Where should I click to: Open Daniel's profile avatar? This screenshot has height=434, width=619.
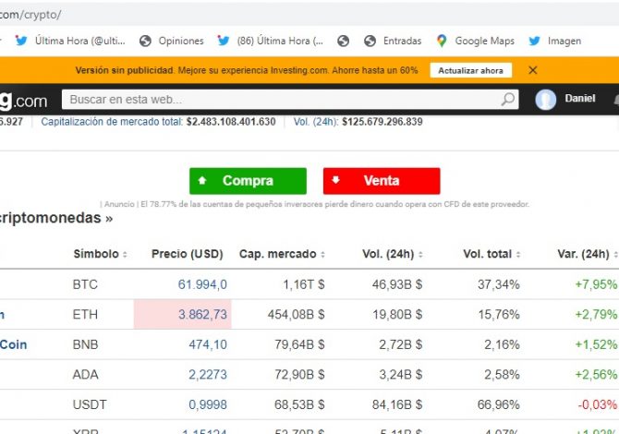coord(546,99)
